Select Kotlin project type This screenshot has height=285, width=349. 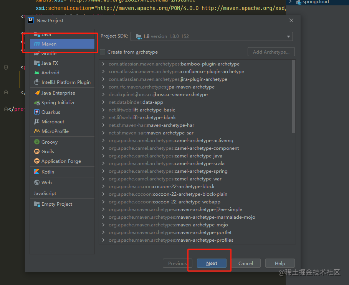click(62, 172)
